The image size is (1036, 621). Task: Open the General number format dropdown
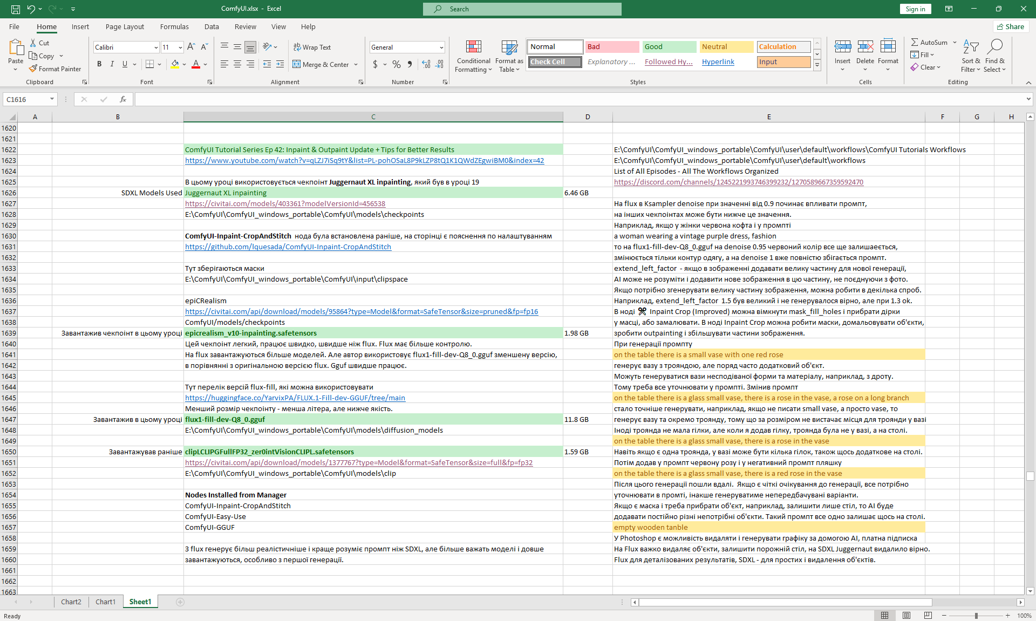[441, 47]
